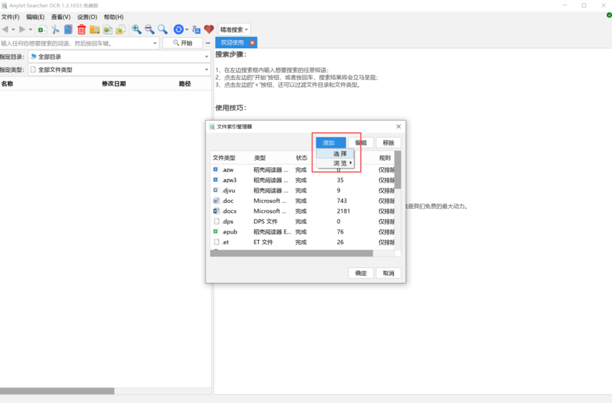Choose 选择 from the 添加 menu
Viewport: 612px width, 403px height.
coord(336,153)
